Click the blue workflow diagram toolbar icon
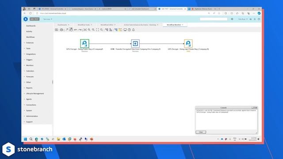Screen dimensions: 283x159 click(116, 30)
